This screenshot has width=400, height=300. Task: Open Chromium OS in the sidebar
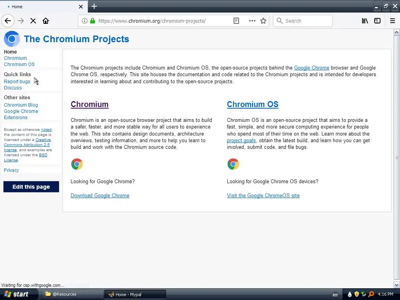19,64
